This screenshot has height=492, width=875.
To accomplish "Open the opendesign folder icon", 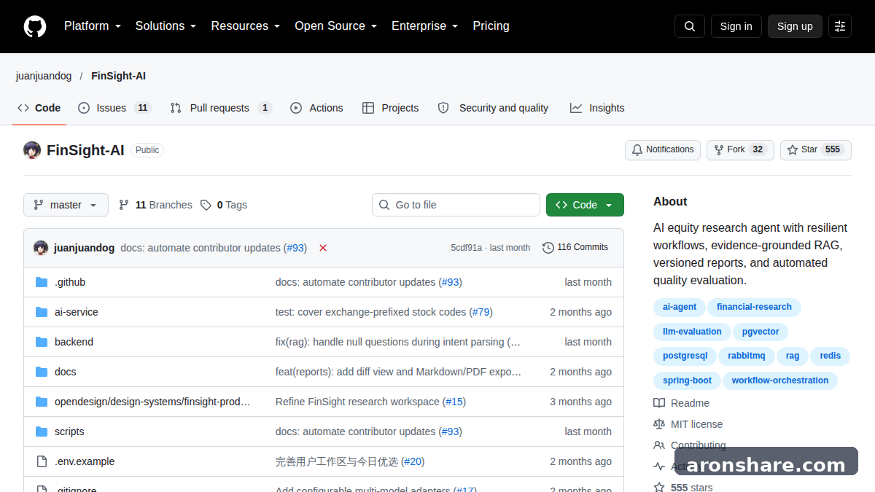I will (42, 402).
